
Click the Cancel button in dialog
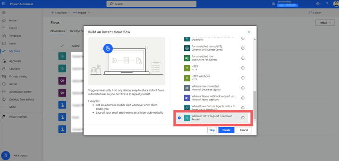(x=244, y=130)
